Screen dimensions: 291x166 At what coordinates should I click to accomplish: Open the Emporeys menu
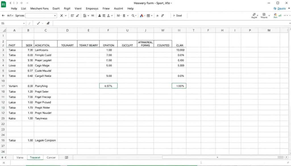tap(92, 9)
